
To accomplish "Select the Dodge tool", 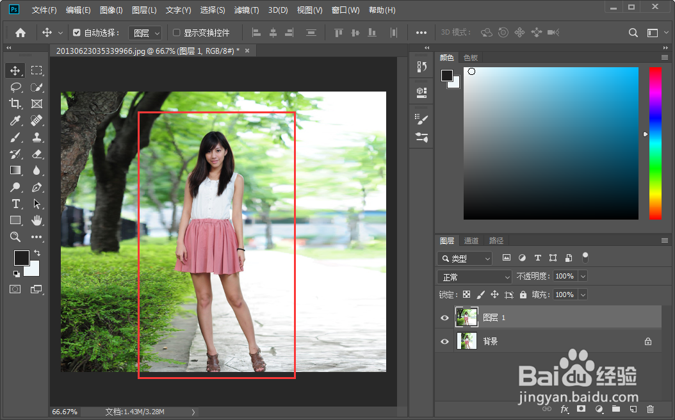I will tap(15, 187).
